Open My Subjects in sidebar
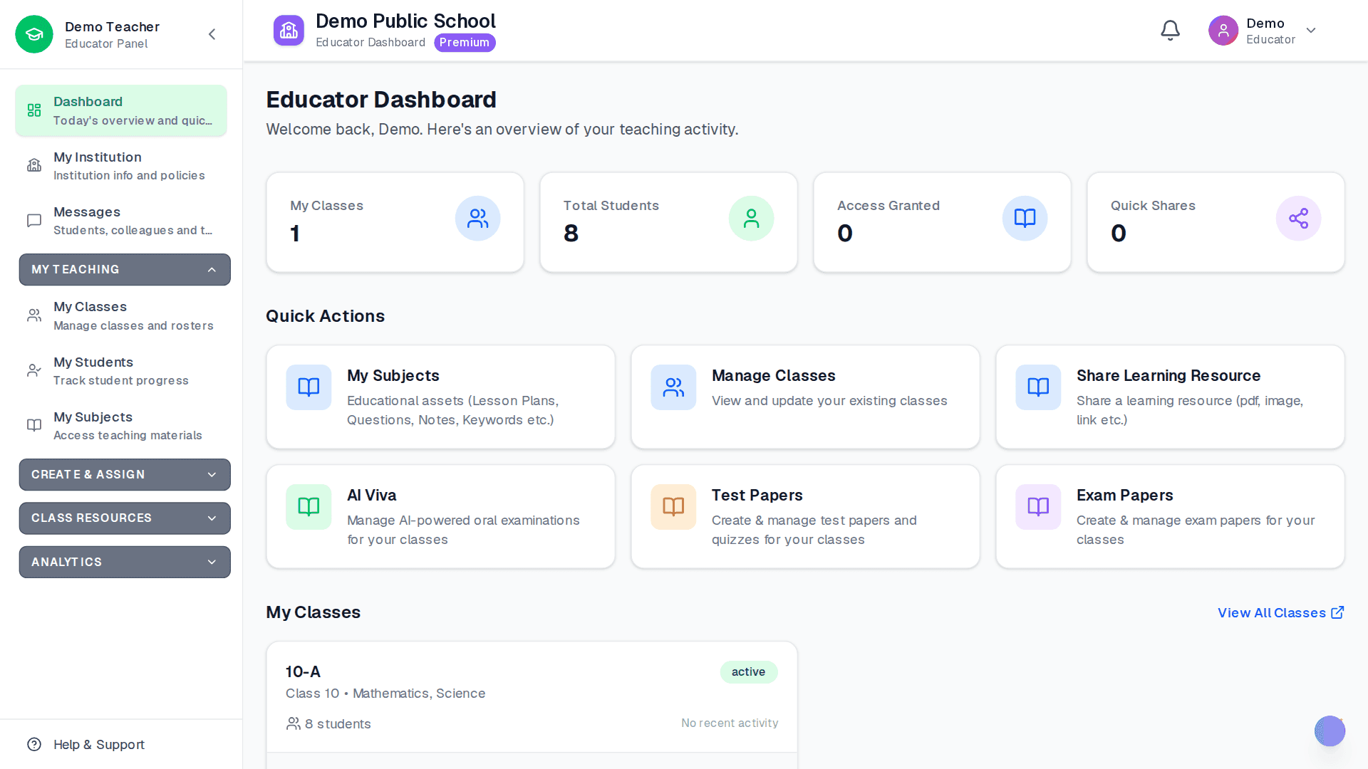Viewport: 1368px width, 769px height. tap(121, 425)
